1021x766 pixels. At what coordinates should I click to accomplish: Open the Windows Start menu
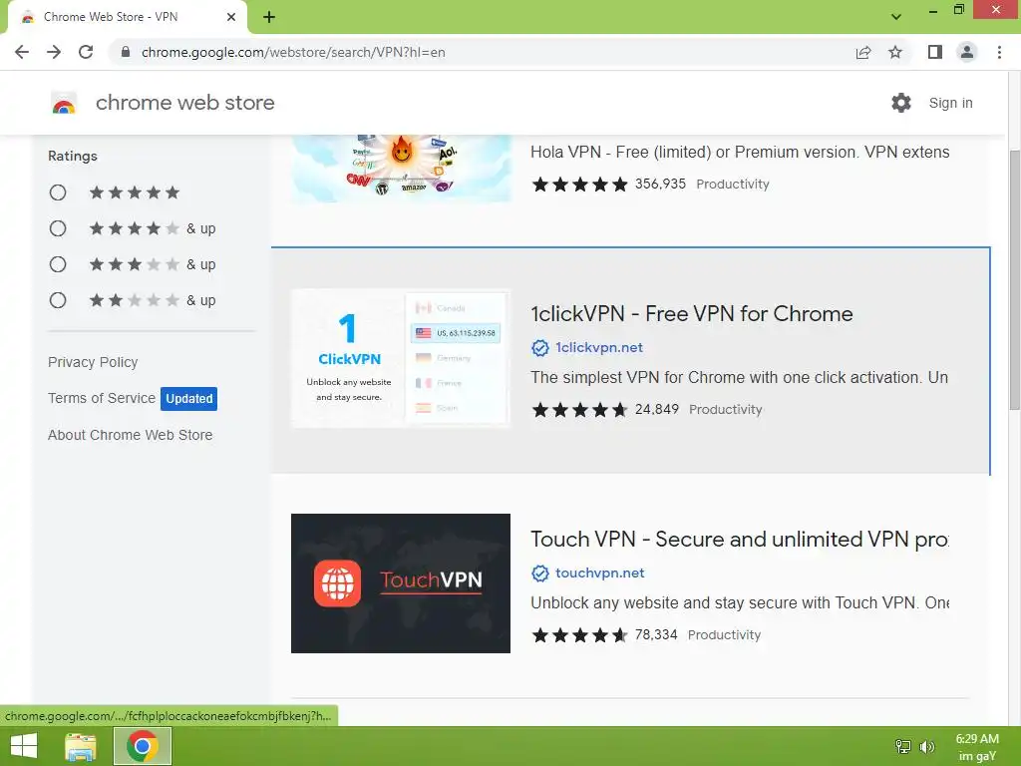[24, 746]
